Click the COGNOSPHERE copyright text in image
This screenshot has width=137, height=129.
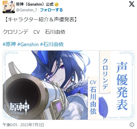pos(112,118)
